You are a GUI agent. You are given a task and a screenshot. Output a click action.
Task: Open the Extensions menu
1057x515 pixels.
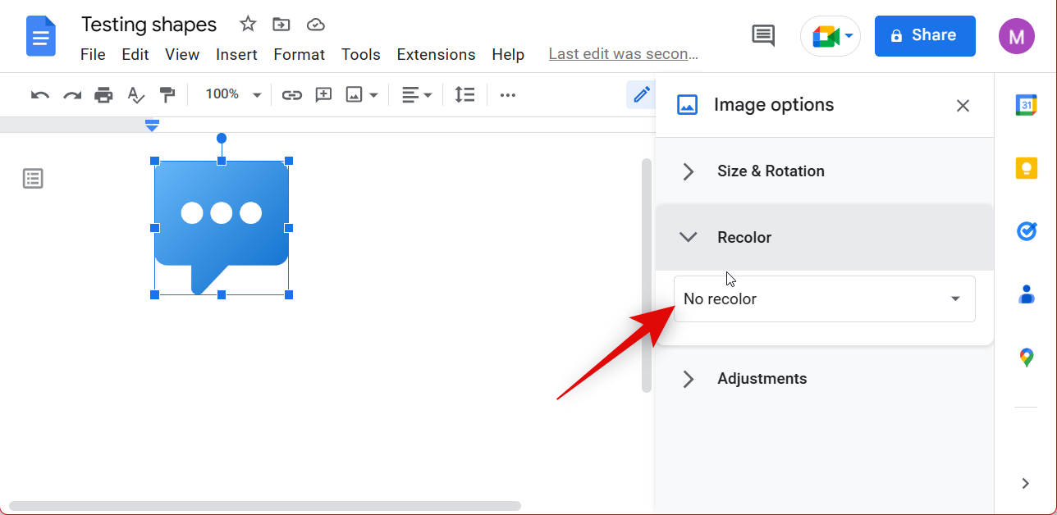(x=436, y=54)
